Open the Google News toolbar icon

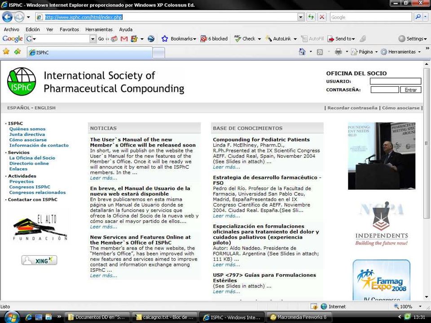pyautogui.click(x=114, y=39)
